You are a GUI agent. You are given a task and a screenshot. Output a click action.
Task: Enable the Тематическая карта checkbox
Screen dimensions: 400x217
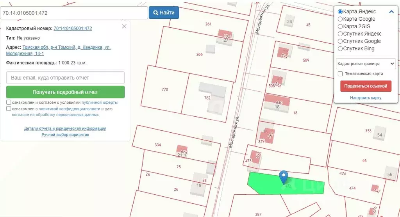[340, 74]
